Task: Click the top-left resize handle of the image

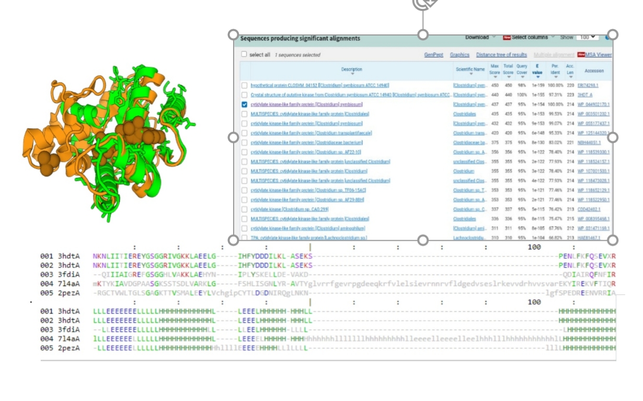Action: (234, 34)
